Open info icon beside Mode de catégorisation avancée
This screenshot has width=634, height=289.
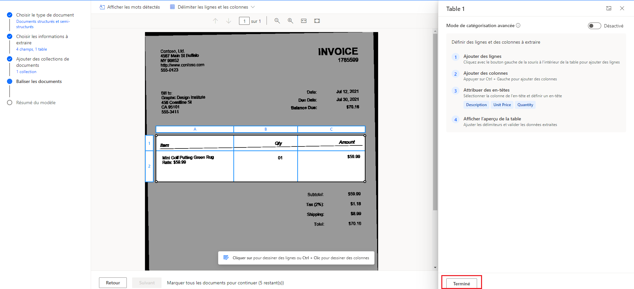(x=518, y=25)
